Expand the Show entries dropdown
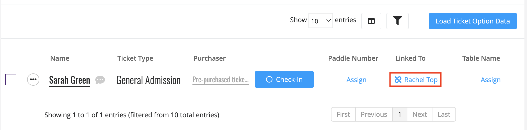Viewport: 527px width, 130px height. click(320, 21)
